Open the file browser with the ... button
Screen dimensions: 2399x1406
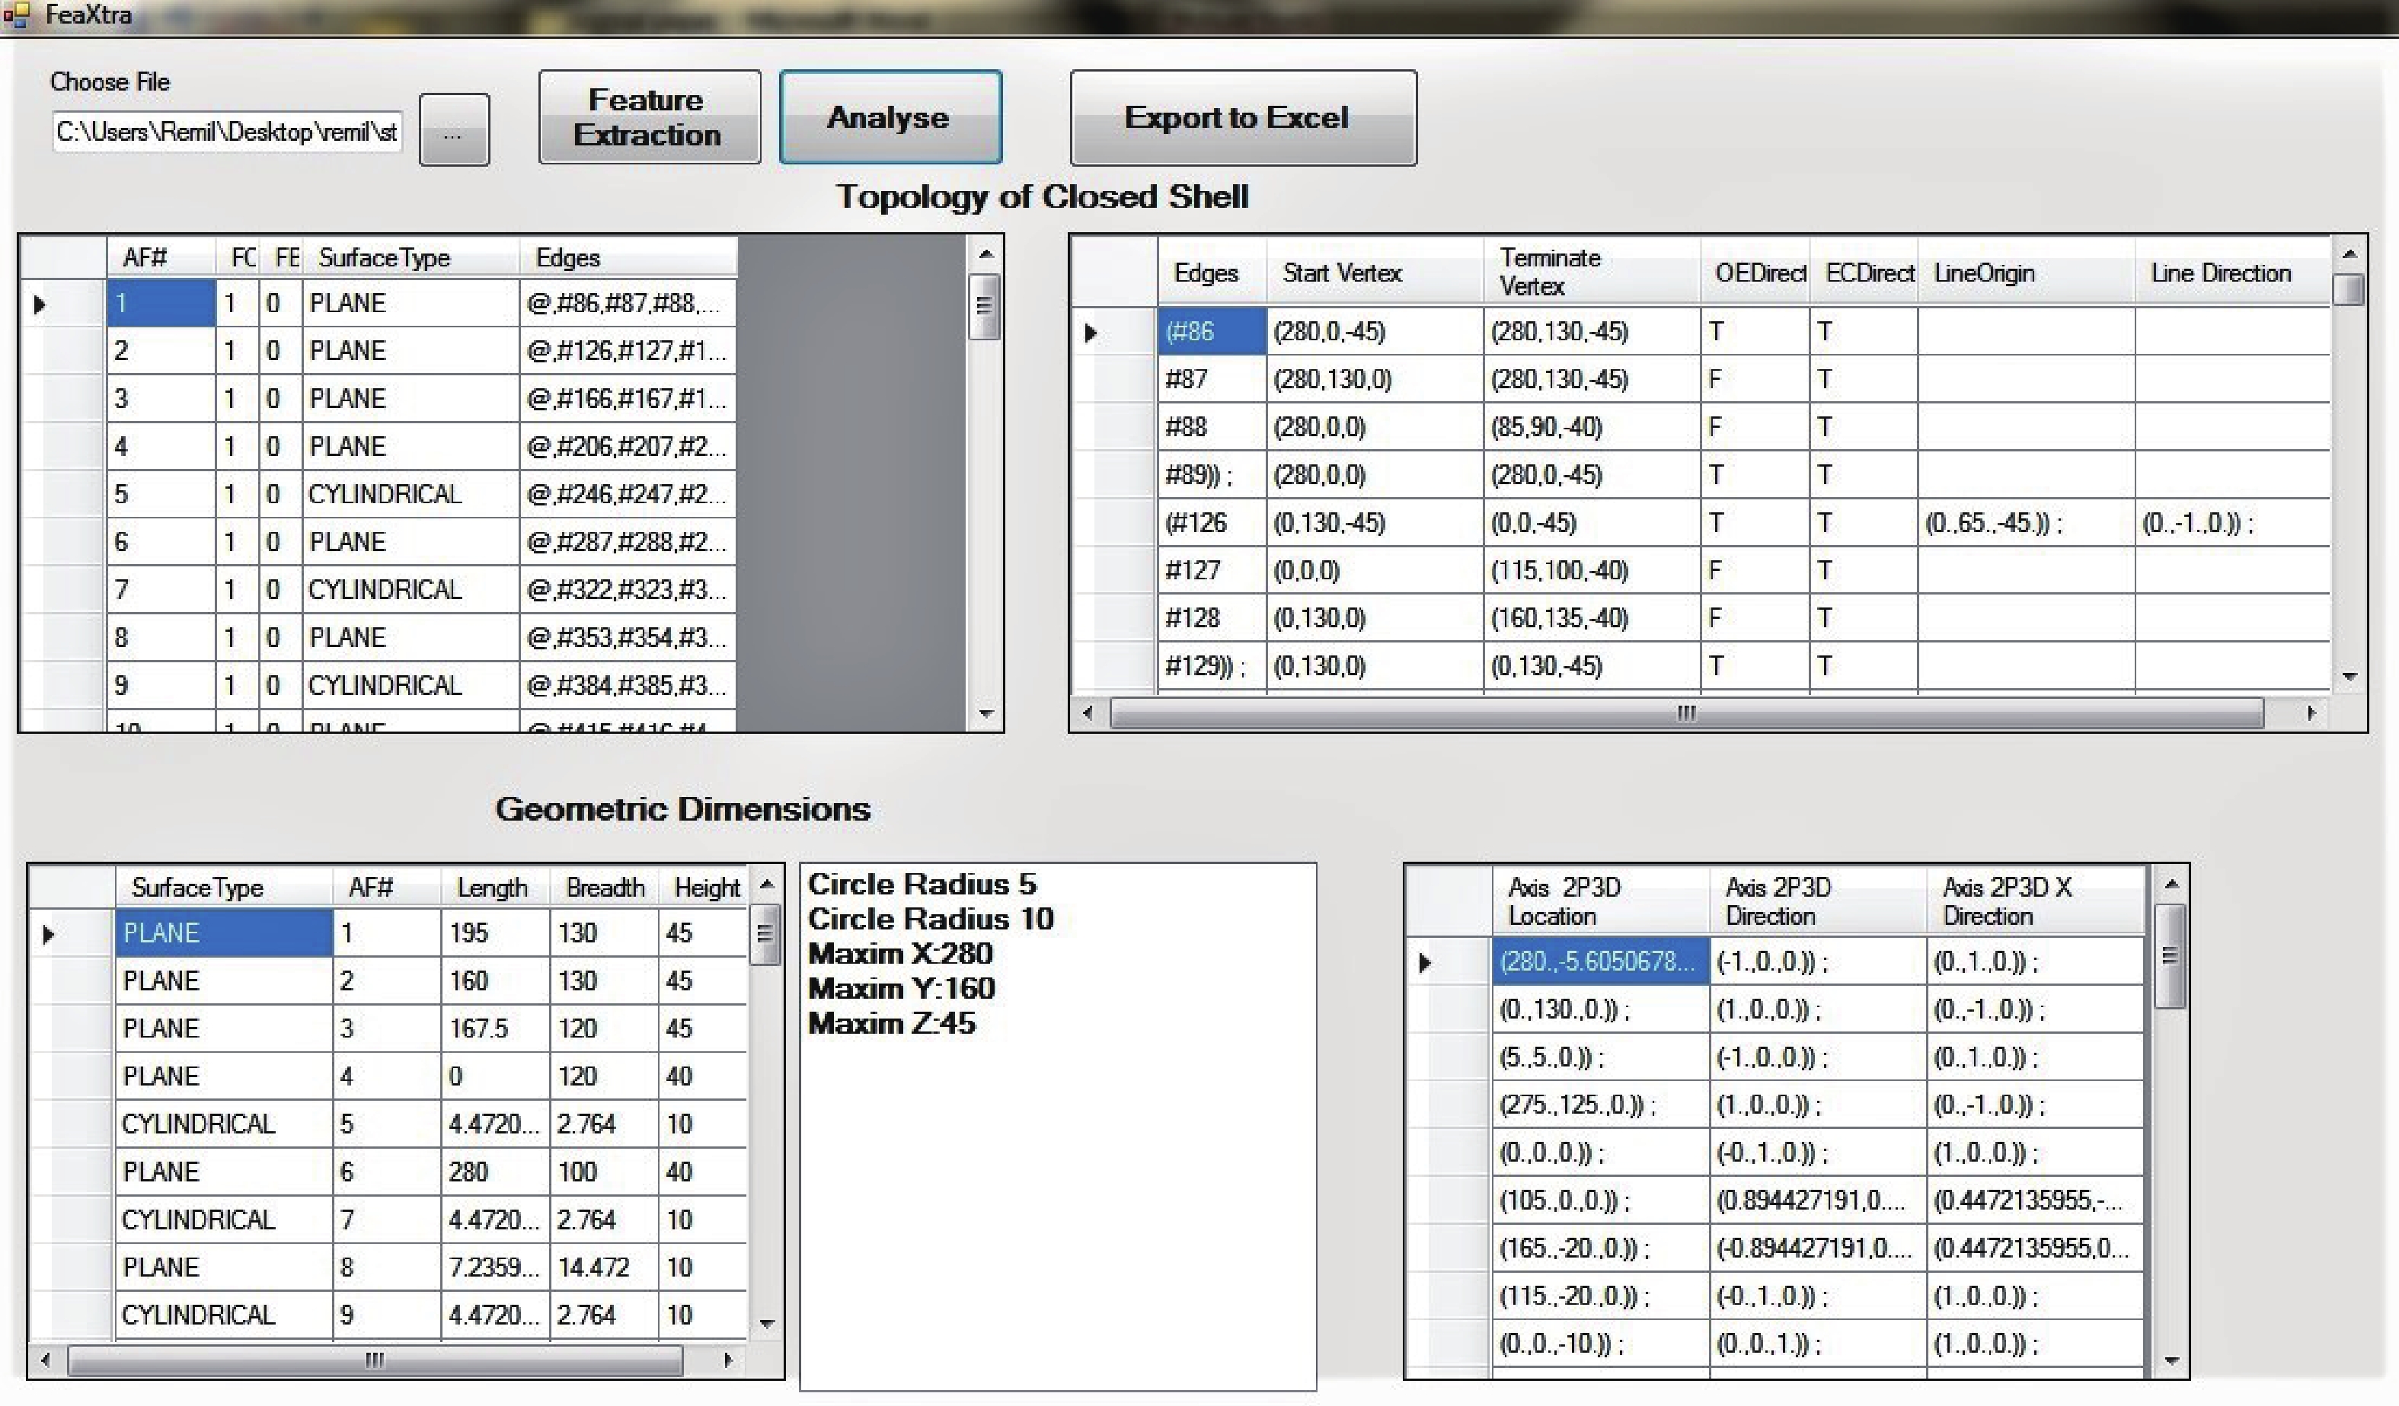point(454,131)
